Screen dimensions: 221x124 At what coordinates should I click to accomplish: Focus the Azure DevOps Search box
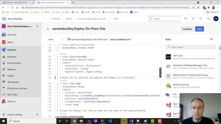(164, 19)
